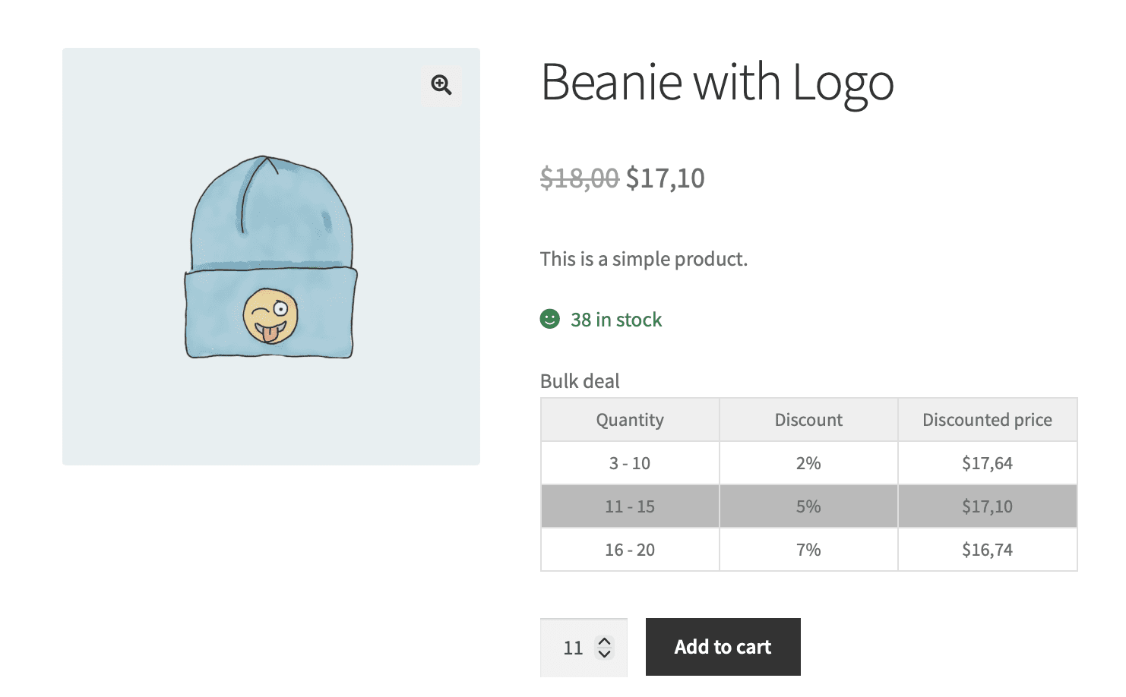Screen dimensions: 1126x697
Task: Click the Discounted price column header
Action: coord(987,420)
